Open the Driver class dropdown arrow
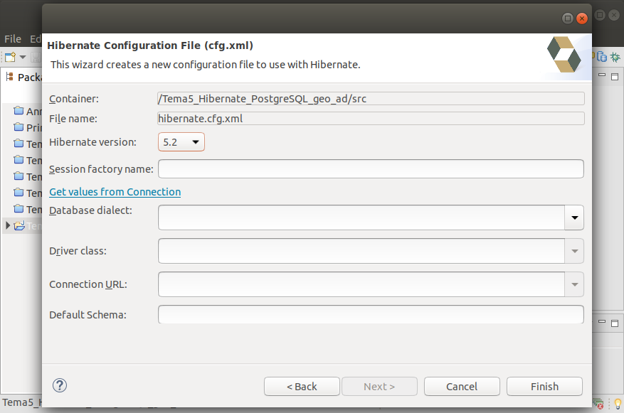The height and width of the screenshot is (413, 624). (x=574, y=251)
